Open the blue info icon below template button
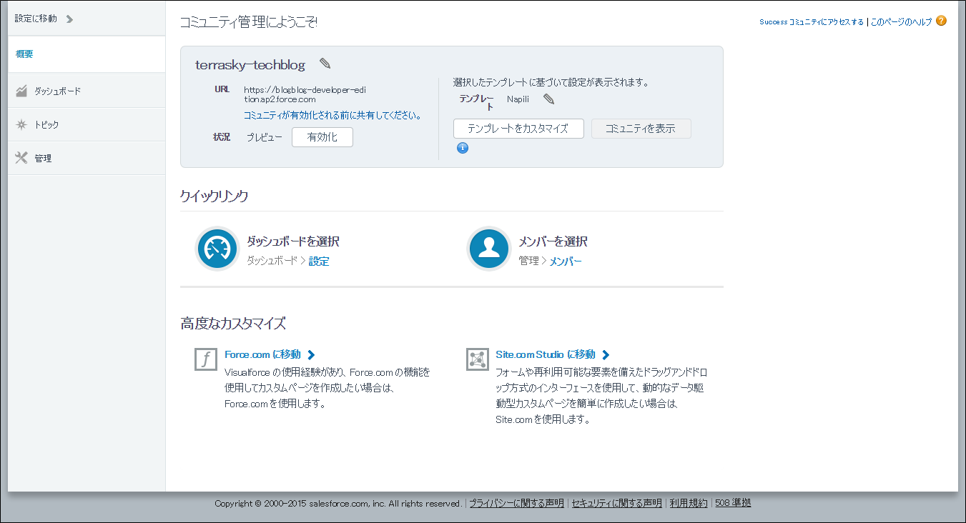The height and width of the screenshot is (523, 966). click(x=463, y=148)
